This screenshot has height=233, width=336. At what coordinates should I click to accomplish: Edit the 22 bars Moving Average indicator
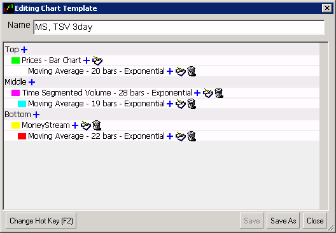(x=181, y=136)
